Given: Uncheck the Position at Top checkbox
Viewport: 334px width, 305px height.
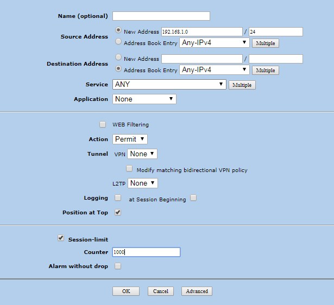Looking at the screenshot, I should click(118, 212).
